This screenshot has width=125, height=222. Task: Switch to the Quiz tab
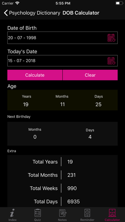point(38,215)
